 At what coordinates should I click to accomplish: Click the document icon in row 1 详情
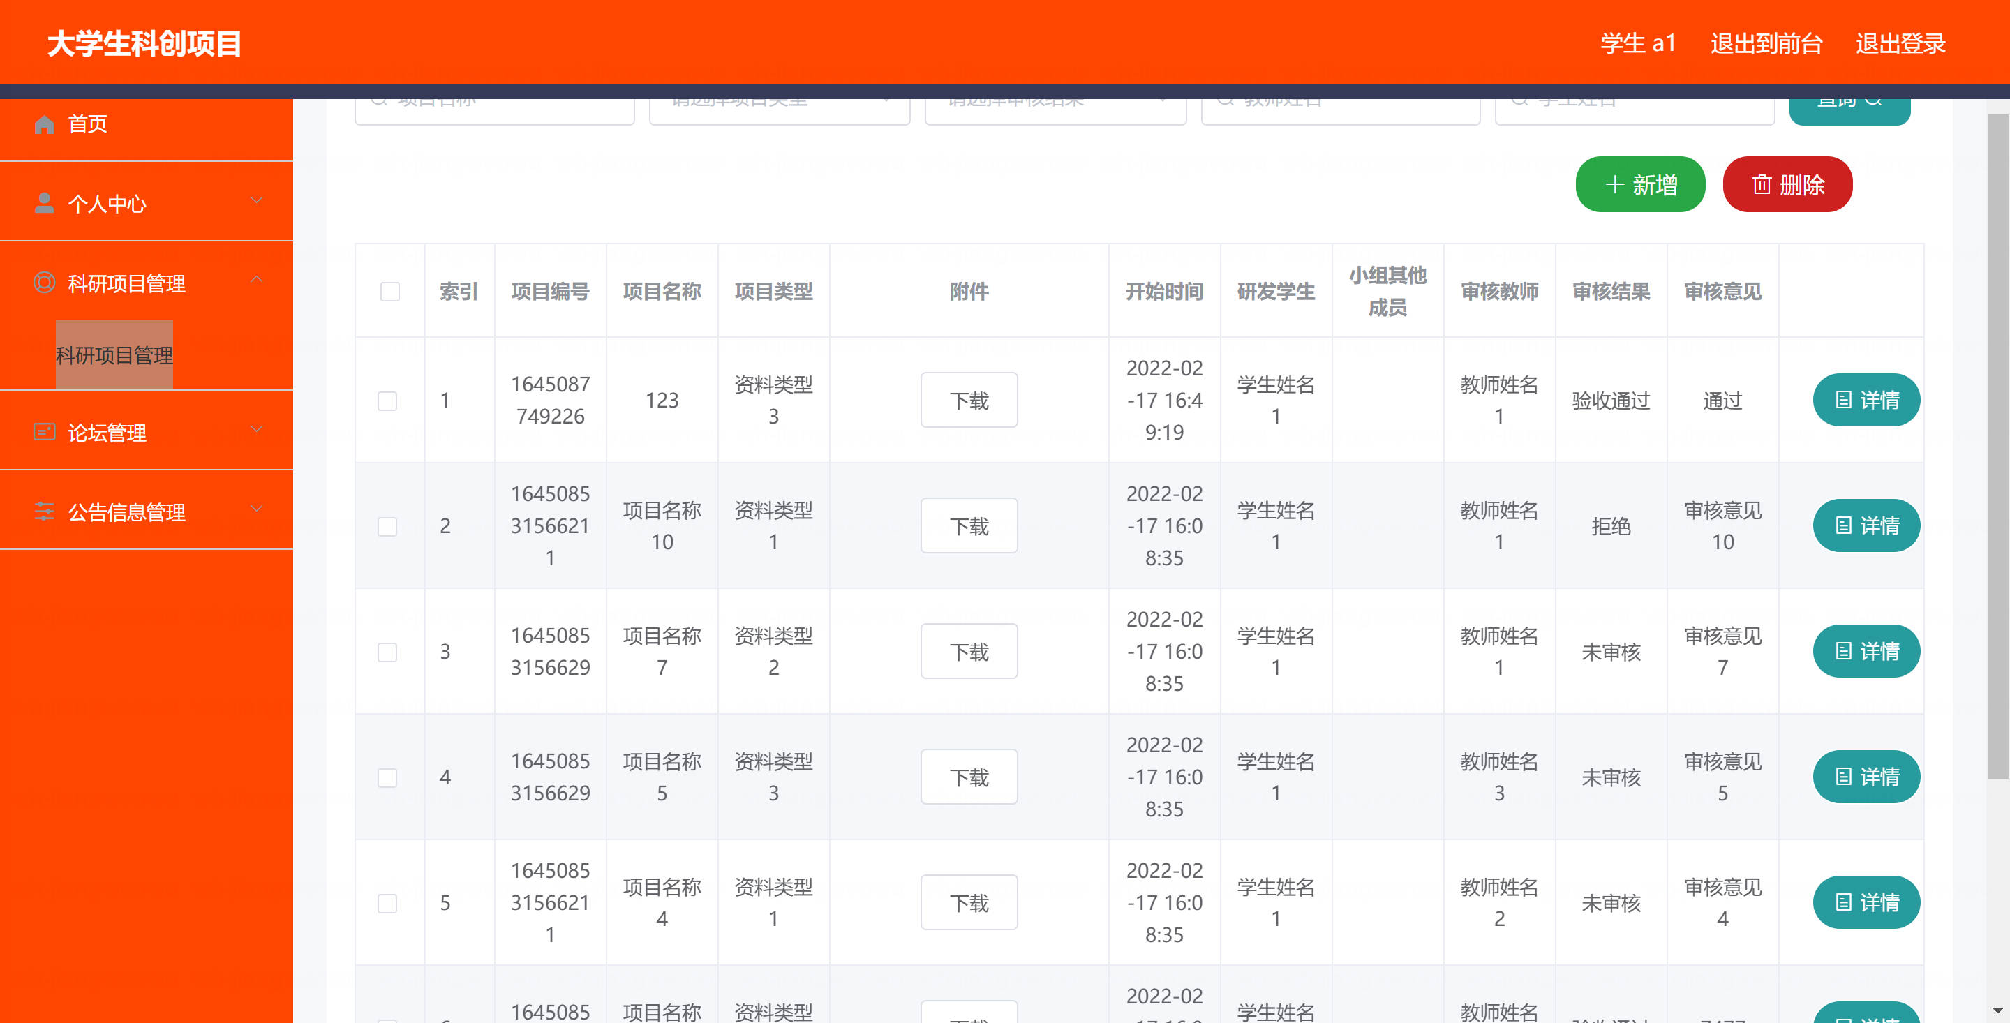coord(1843,401)
